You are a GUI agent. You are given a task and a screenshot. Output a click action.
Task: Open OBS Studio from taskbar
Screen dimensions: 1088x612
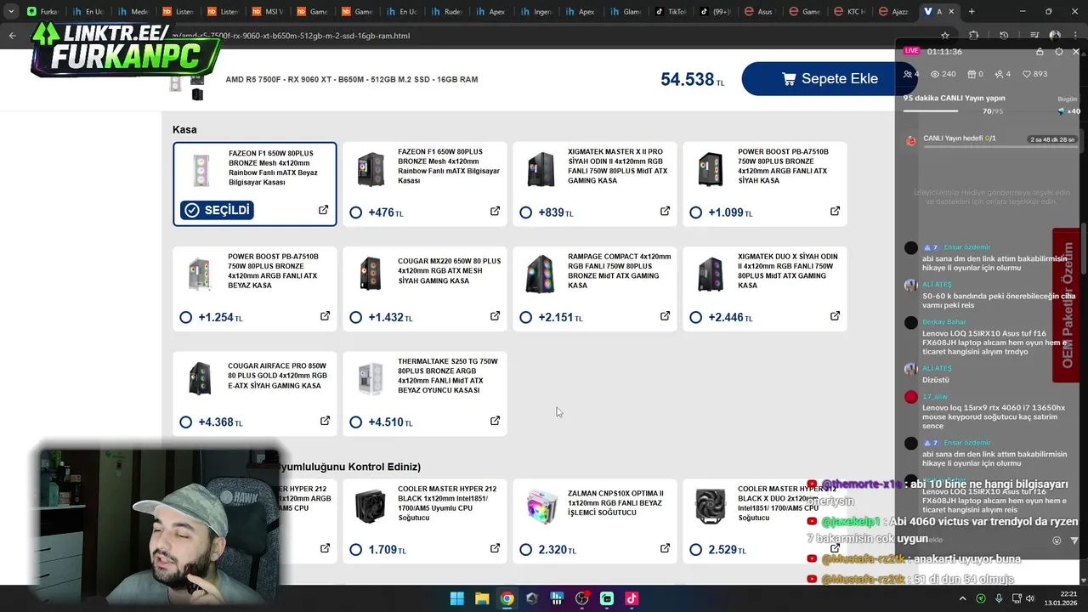click(x=581, y=598)
